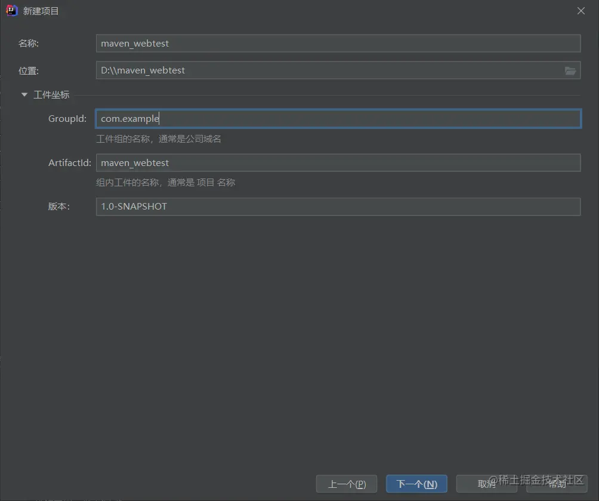This screenshot has height=501, width=599.
Task: Click the GroupId field containing com.example
Action: click(x=338, y=119)
